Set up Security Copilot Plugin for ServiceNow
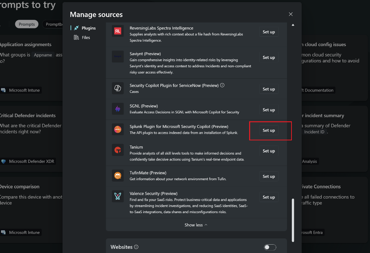Screen dimensions: 370x253 [x=269, y=89]
